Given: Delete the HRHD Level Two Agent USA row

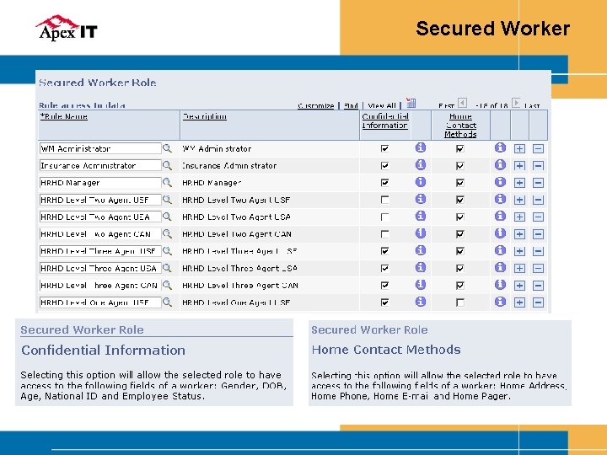Looking at the screenshot, I should coord(538,217).
